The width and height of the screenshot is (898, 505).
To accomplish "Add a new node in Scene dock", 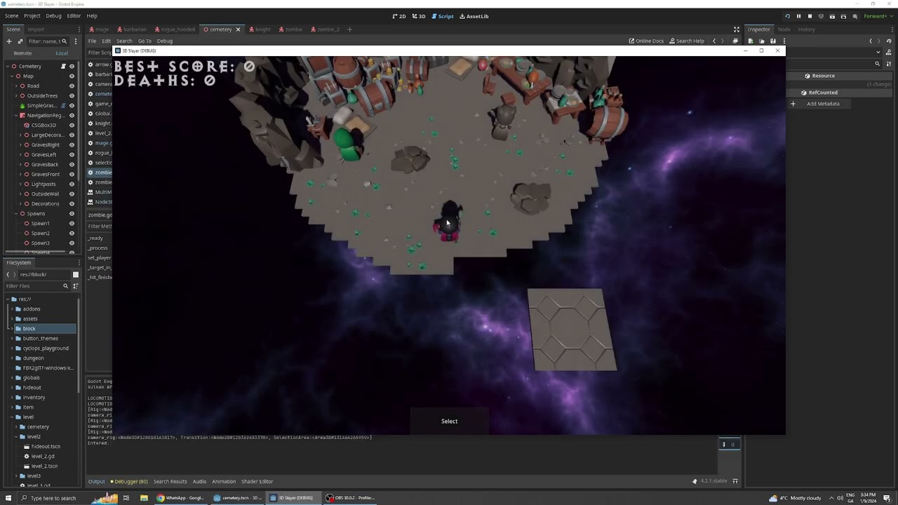I will pyautogui.click(x=9, y=41).
